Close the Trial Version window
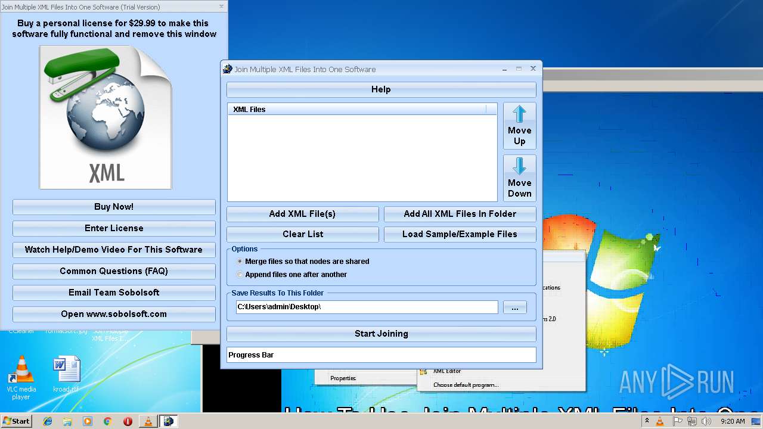The height and width of the screenshot is (429, 763). click(x=222, y=6)
